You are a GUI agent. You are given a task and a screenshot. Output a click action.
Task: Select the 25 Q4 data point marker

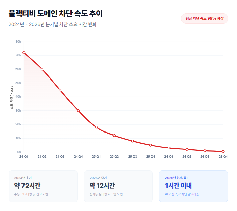click(x=151, y=145)
